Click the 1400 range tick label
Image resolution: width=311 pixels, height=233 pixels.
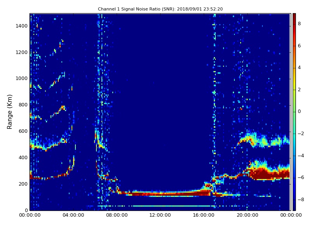pos(21,26)
